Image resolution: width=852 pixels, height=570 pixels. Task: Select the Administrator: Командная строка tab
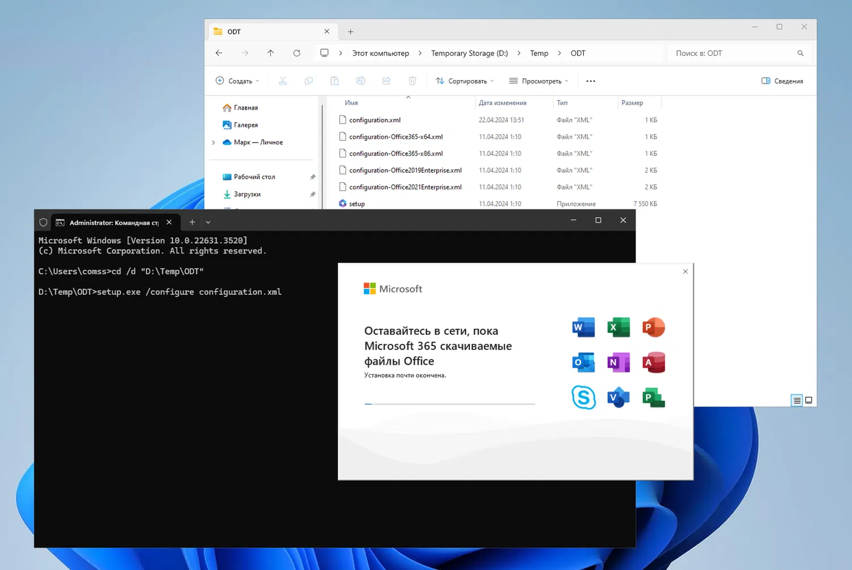pyautogui.click(x=115, y=222)
